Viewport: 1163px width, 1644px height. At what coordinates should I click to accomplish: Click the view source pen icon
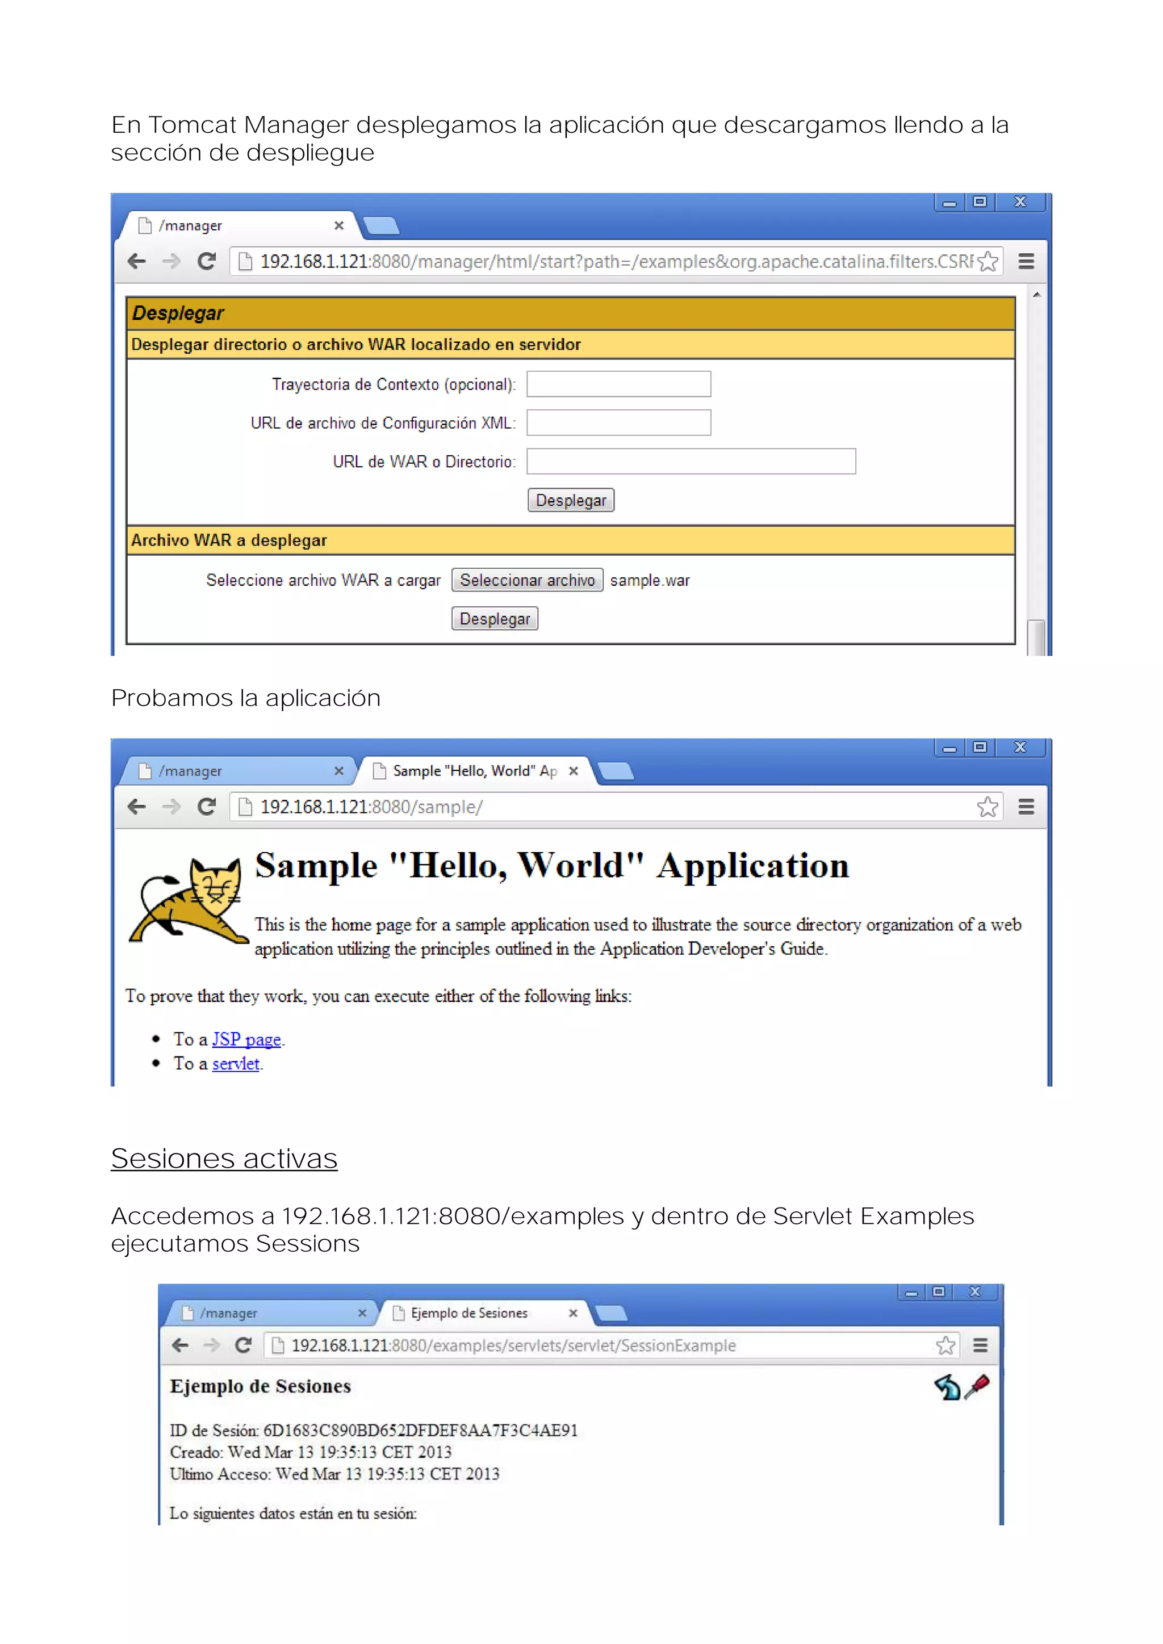(977, 1386)
